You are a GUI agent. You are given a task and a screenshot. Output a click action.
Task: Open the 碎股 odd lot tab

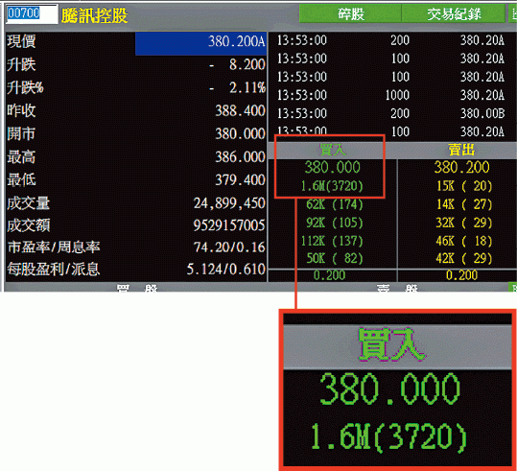[x=350, y=14]
